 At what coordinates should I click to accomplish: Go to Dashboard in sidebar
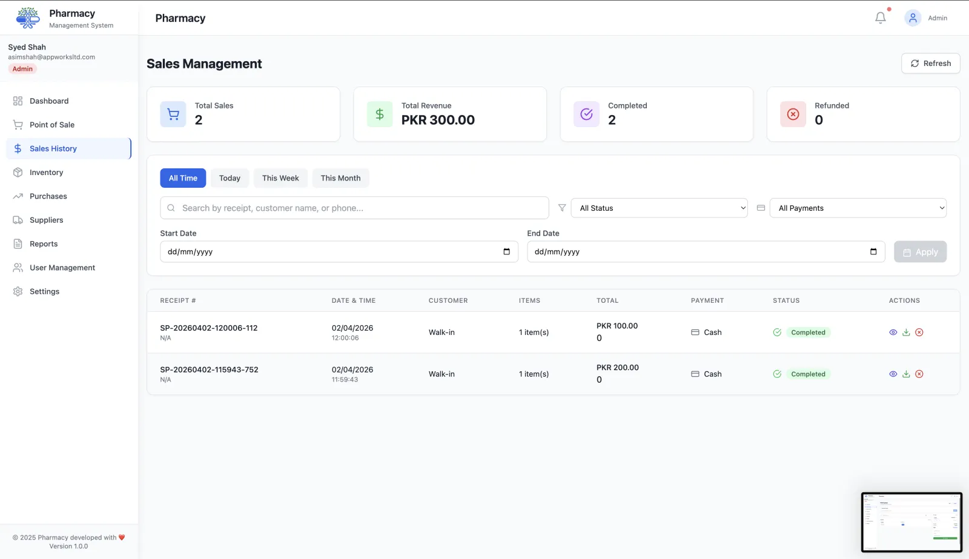(68, 101)
